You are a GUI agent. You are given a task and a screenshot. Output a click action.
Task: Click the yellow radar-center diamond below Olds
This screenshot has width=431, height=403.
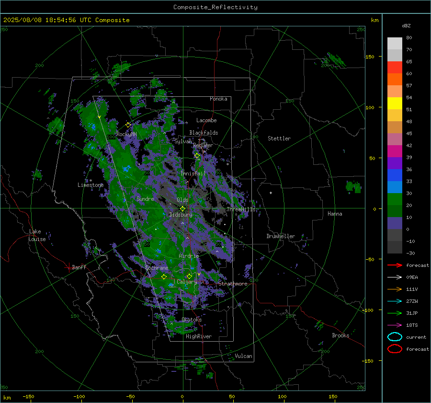point(182,208)
